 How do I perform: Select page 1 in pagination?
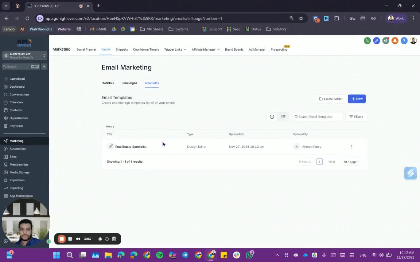319,162
